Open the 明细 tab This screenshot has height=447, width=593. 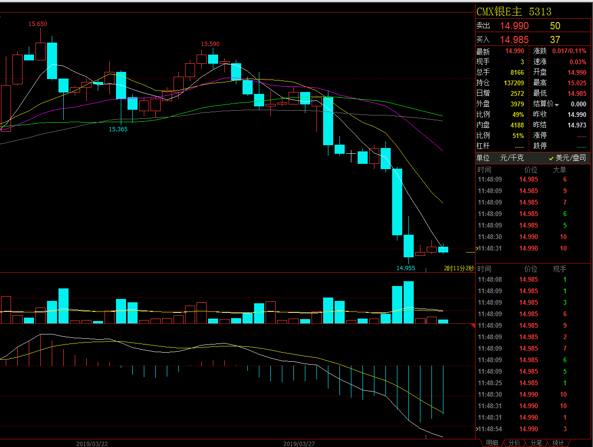point(492,443)
